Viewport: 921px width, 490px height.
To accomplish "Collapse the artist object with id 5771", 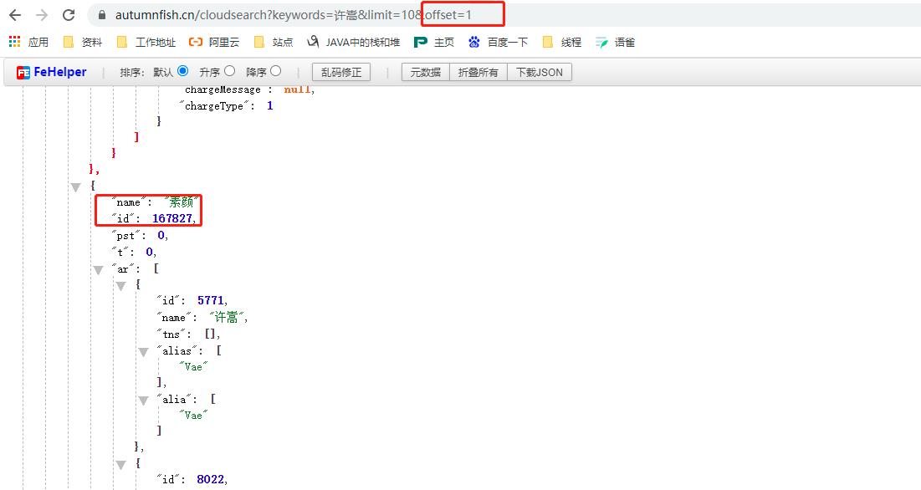I will pyautogui.click(x=121, y=286).
